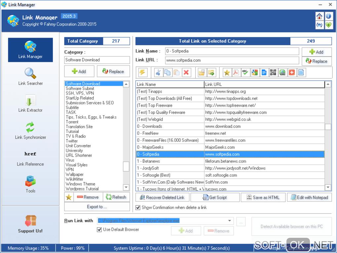This screenshot has height=253, width=337.
Task: Click the lightning bolt run link icon
Action: pyautogui.click(x=142, y=72)
